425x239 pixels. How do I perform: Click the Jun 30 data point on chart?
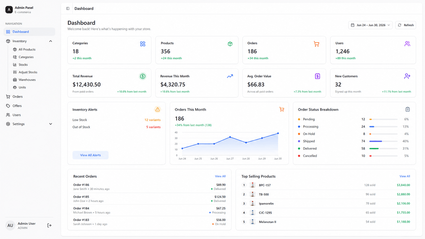click(x=278, y=133)
